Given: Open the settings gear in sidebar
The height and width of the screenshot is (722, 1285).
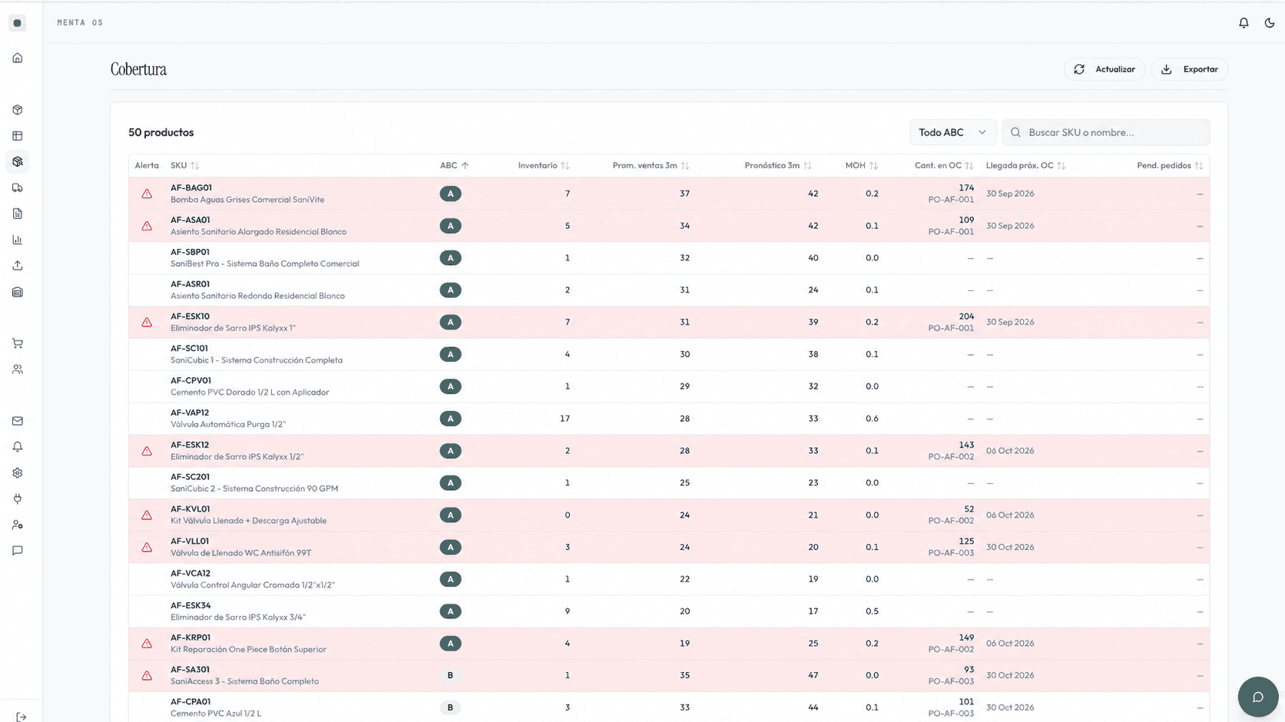Looking at the screenshot, I should point(18,473).
